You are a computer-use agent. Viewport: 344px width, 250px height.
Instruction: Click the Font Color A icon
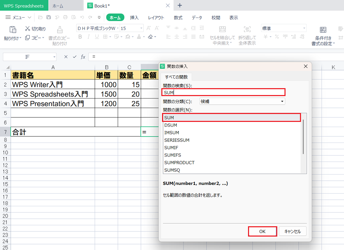(x=139, y=37)
